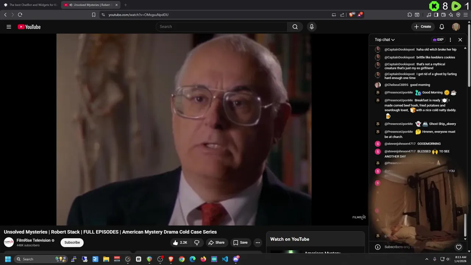The width and height of the screenshot is (471, 265).
Task: Open Brave Leo AI sparkle icon
Action: click(451, 15)
